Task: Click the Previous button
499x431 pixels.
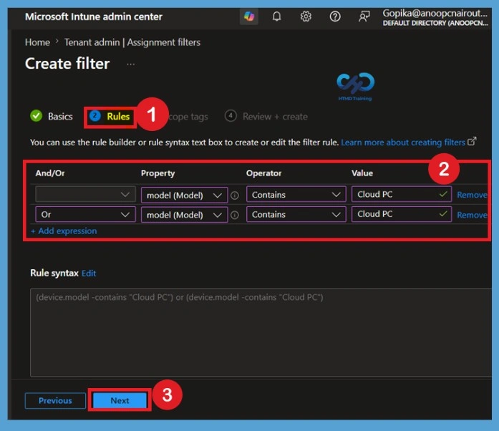Action: pos(55,400)
